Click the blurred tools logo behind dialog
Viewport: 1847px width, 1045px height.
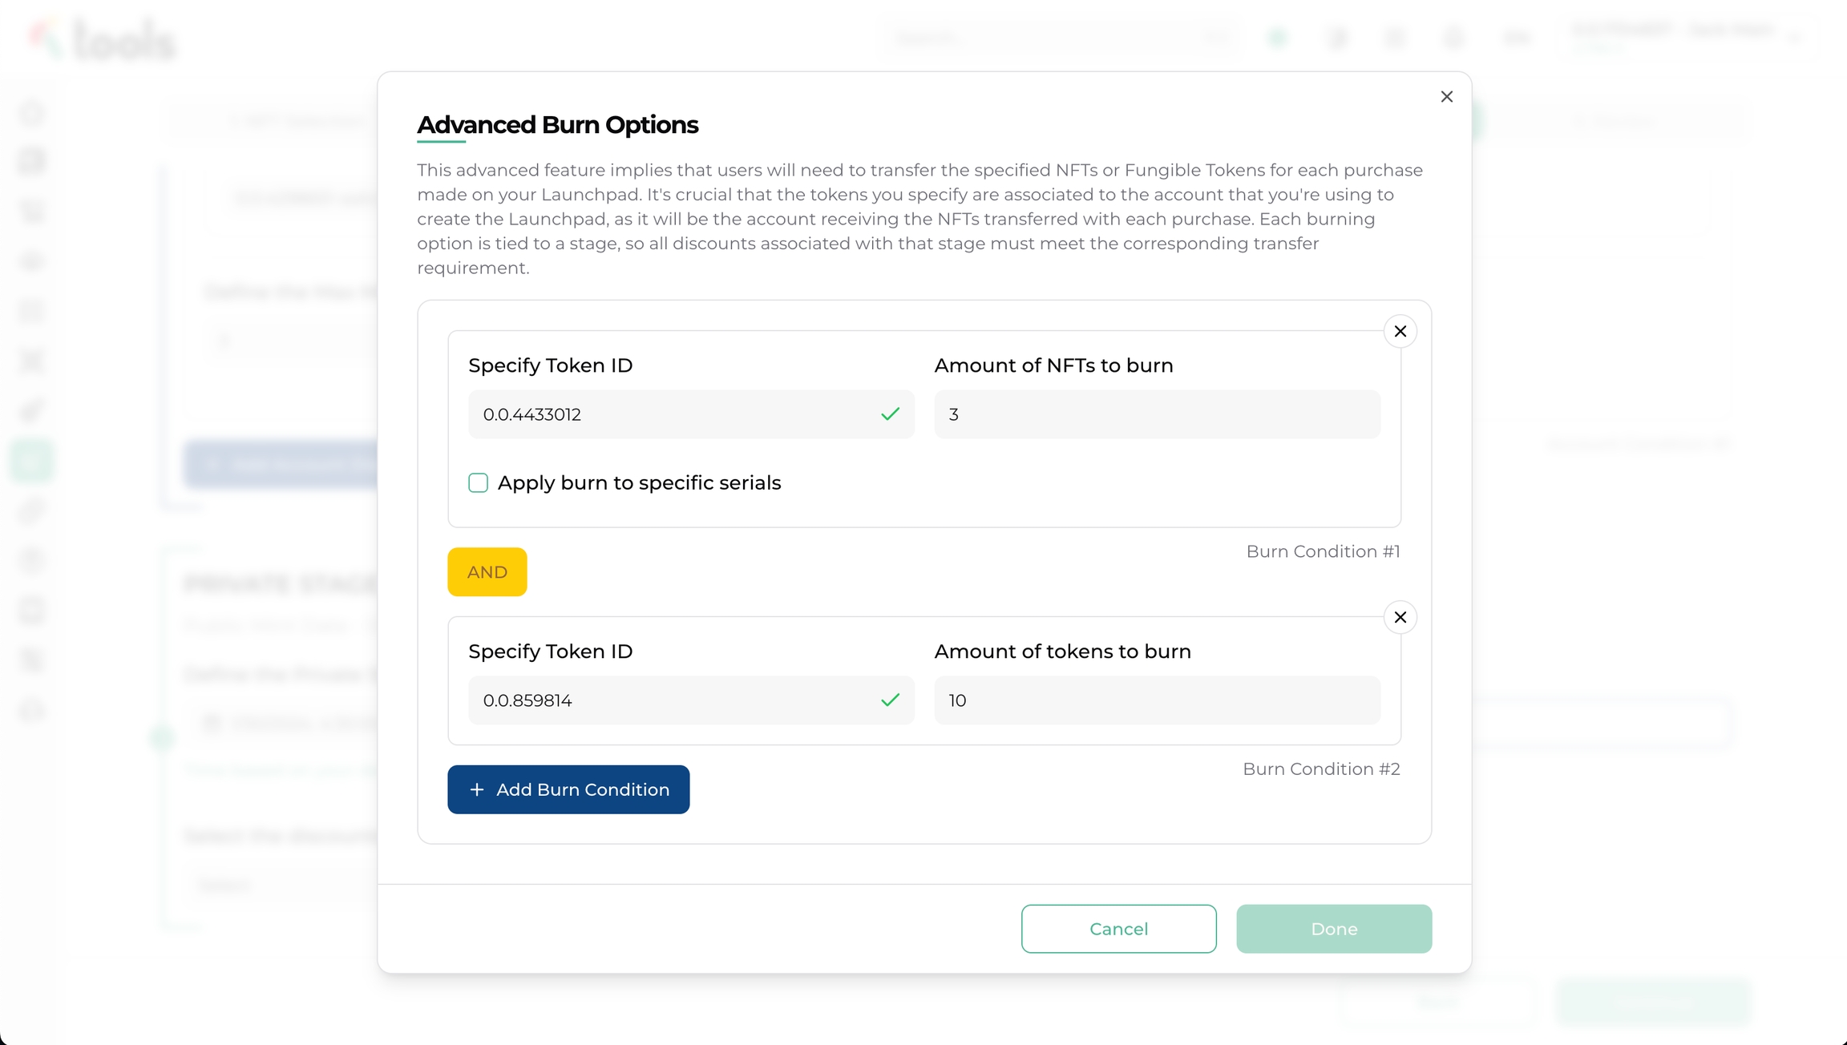pos(104,38)
